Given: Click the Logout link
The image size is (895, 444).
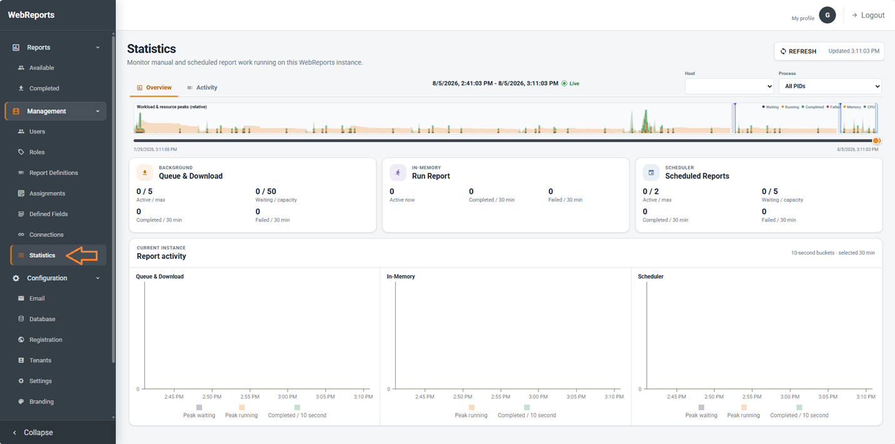Looking at the screenshot, I should coord(868,15).
